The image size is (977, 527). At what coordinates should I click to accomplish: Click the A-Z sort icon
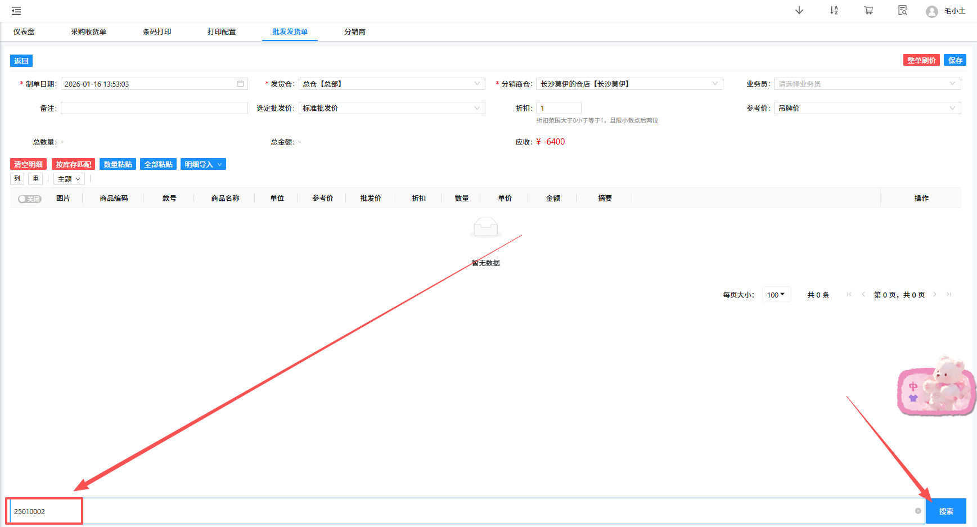point(834,11)
